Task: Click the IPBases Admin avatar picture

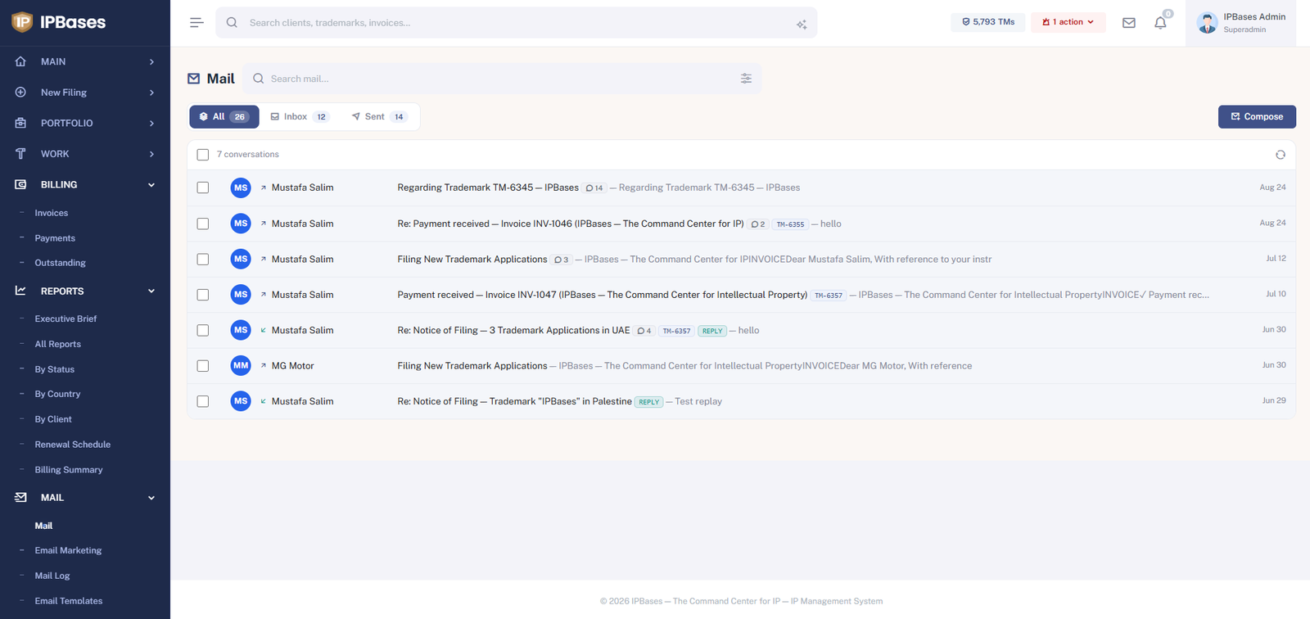Action: click(x=1207, y=23)
